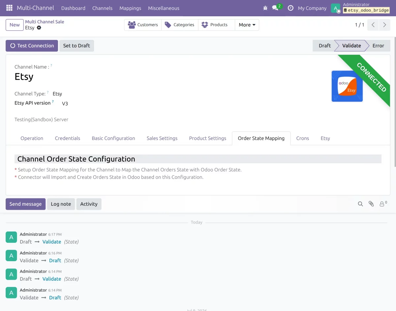Click the 6:17 PM message timestamp
The image size is (396, 311).
tap(55, 234)
